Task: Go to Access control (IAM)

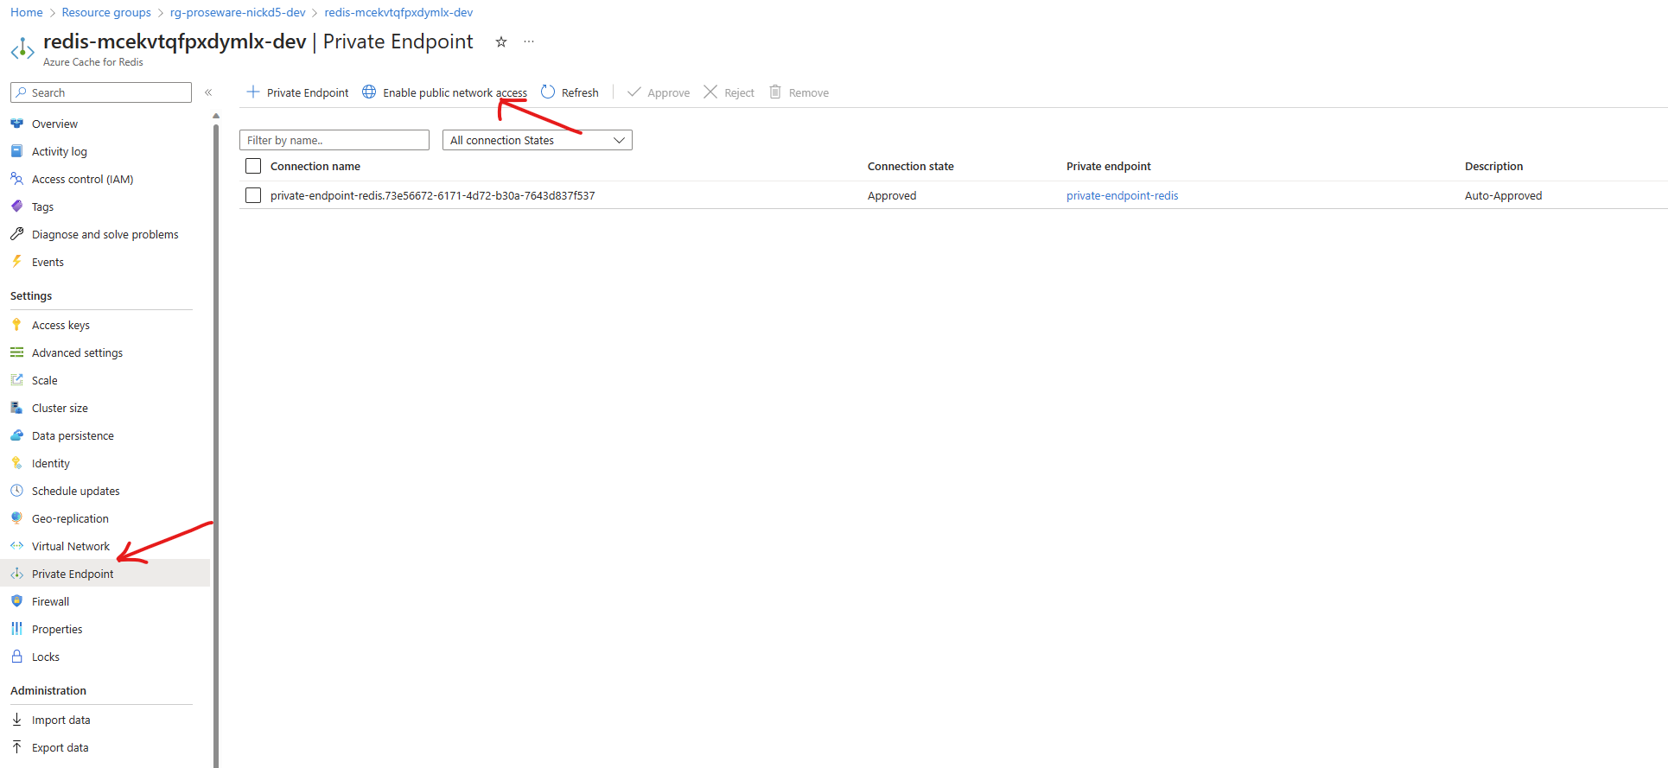Action: click(83, 179)
